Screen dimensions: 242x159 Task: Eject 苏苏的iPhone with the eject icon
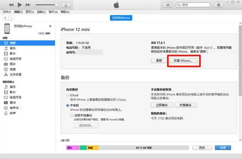pyautogui.click(x=50, y=26)
